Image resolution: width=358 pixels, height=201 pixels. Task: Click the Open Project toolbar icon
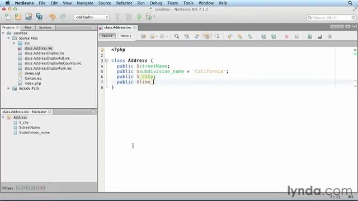point(29,17)
